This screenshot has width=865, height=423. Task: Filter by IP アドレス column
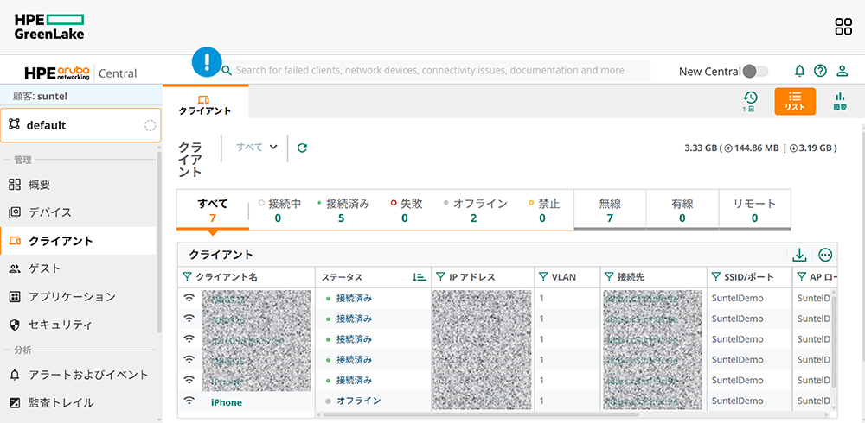440,277
